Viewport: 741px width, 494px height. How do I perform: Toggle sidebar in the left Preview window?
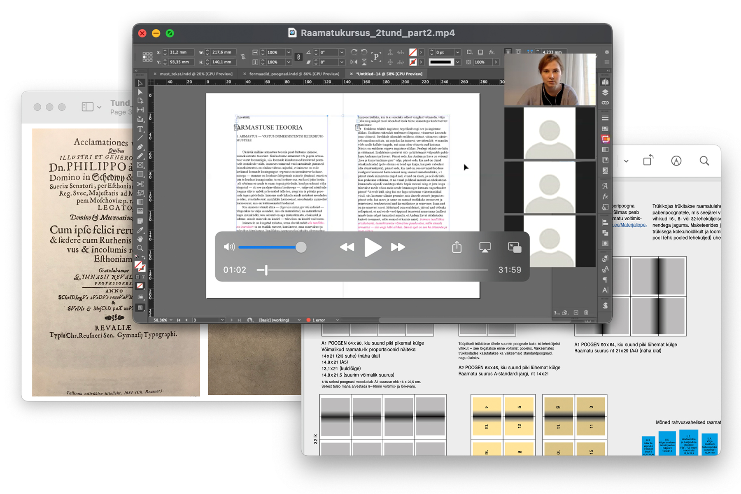point(87,107)
